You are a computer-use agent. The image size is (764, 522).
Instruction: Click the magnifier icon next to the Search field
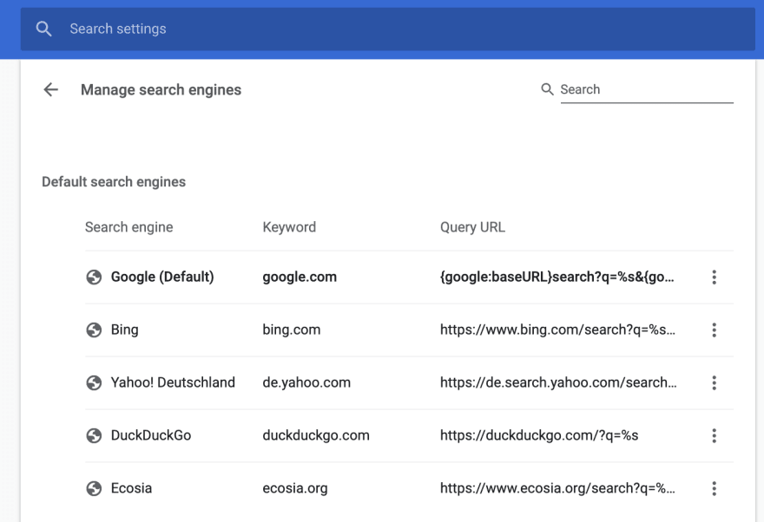547,89
